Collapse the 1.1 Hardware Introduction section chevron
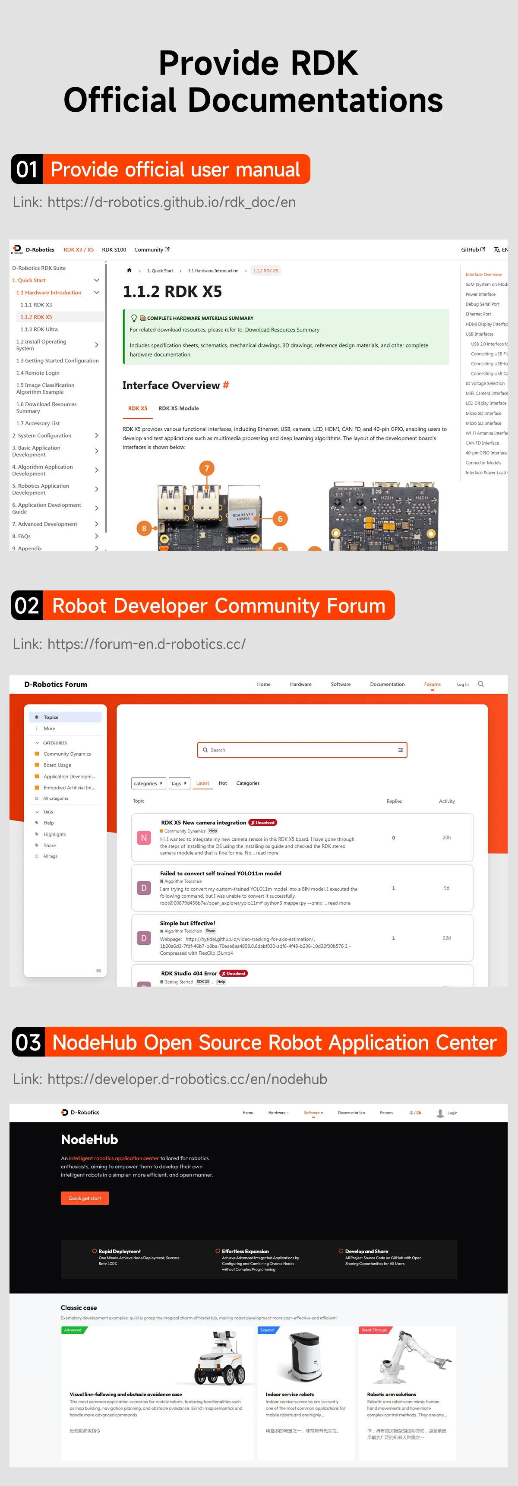The image size is (518, 1486). (x=96, y=293)
